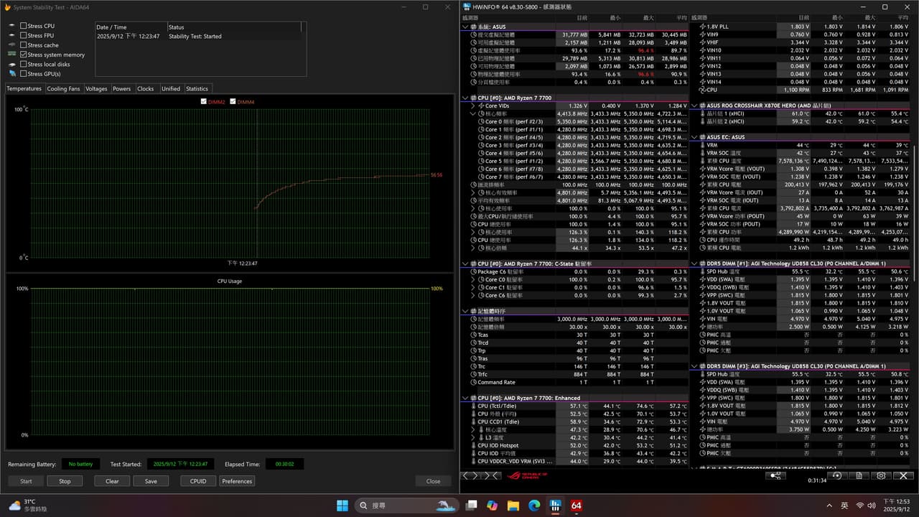The image size is (919, 517).
Task: Open the Windows Start menu
Action: tap(342, 506)
